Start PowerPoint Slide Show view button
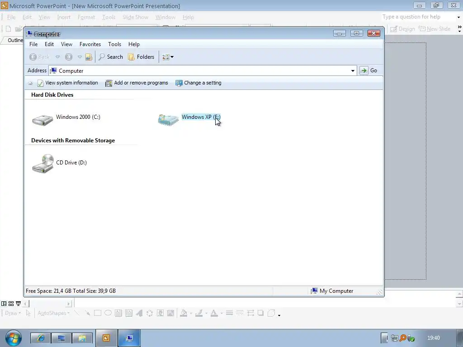The image size is (463, 347). (18, 303)
